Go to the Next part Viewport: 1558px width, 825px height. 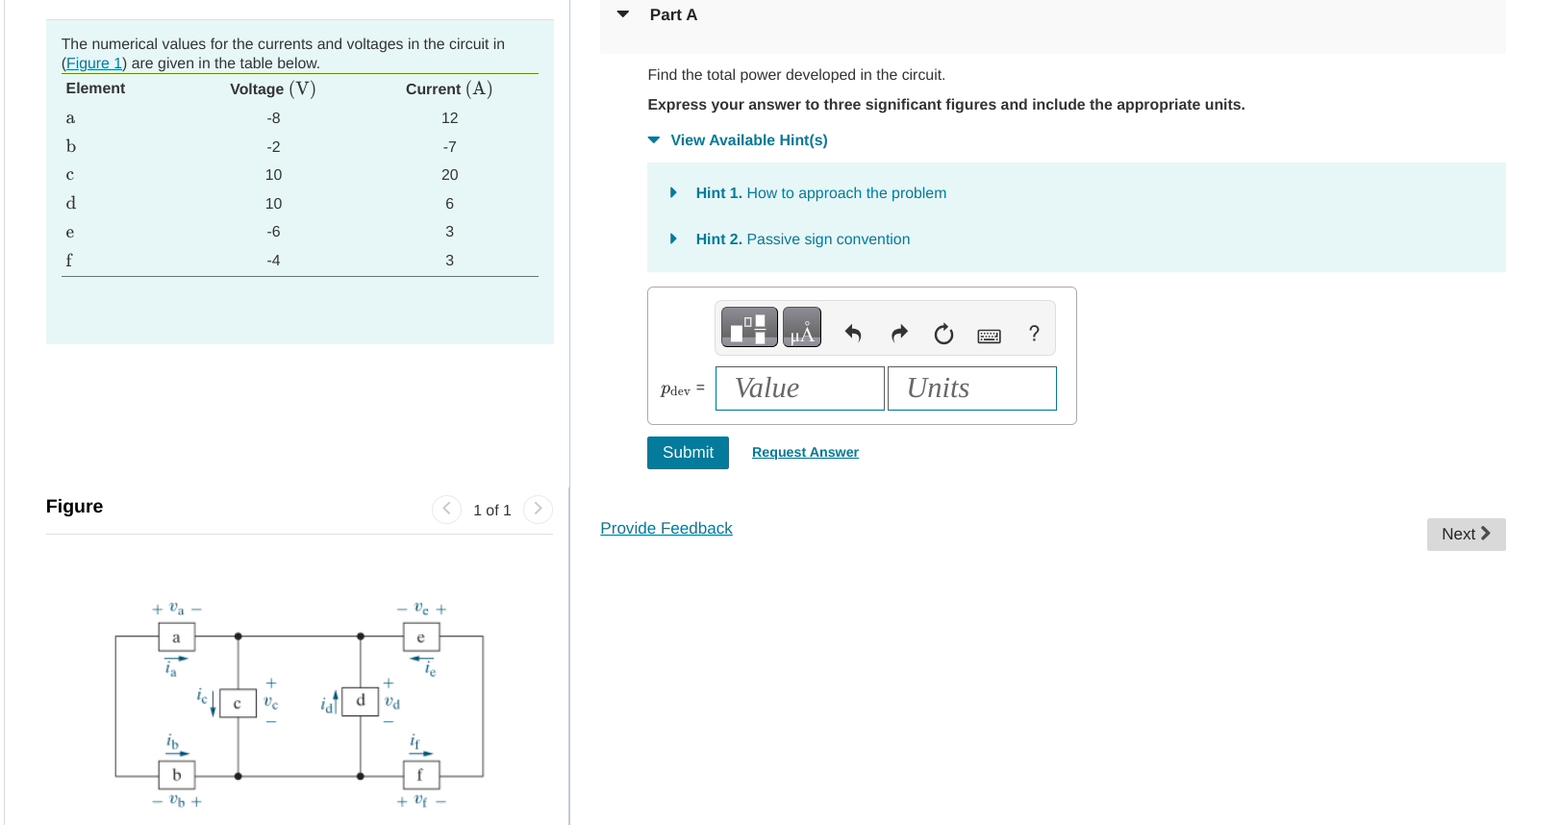tap(1466, 534)
